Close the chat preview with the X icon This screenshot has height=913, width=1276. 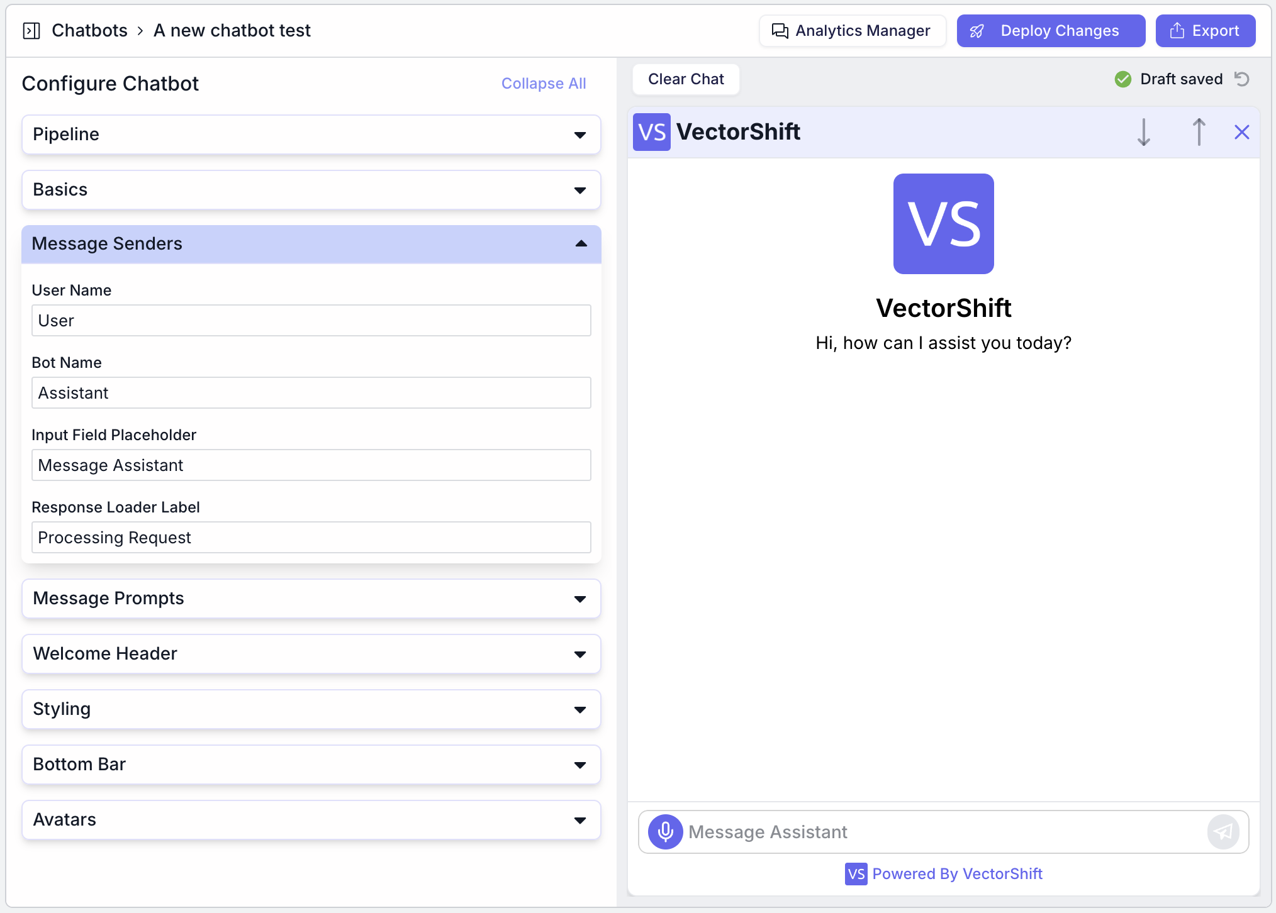(x=1241, y=132)
